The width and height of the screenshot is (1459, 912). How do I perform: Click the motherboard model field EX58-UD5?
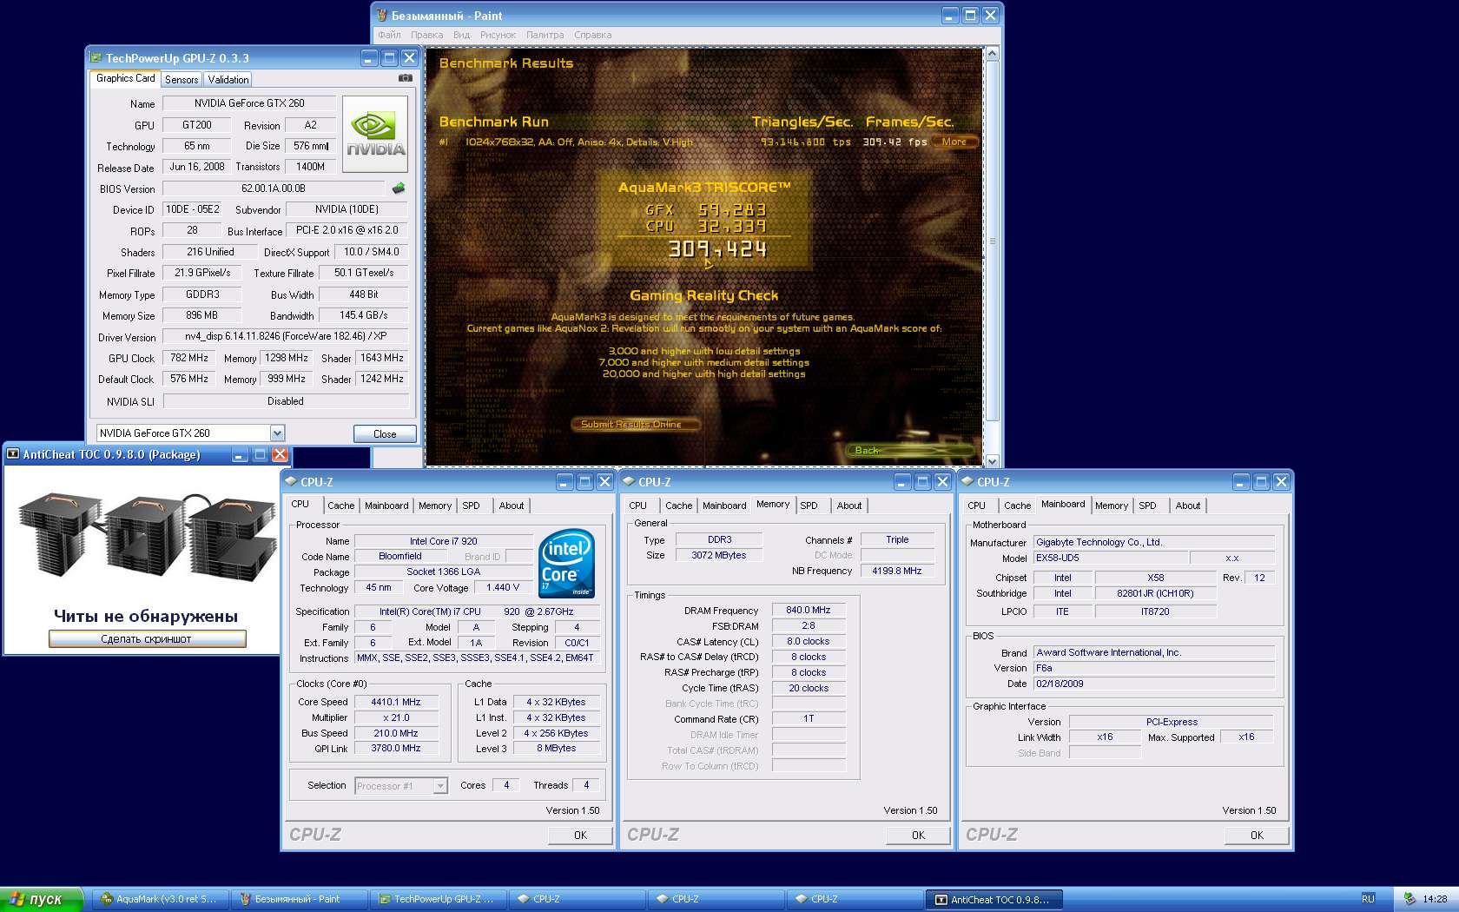(1110, 558)
